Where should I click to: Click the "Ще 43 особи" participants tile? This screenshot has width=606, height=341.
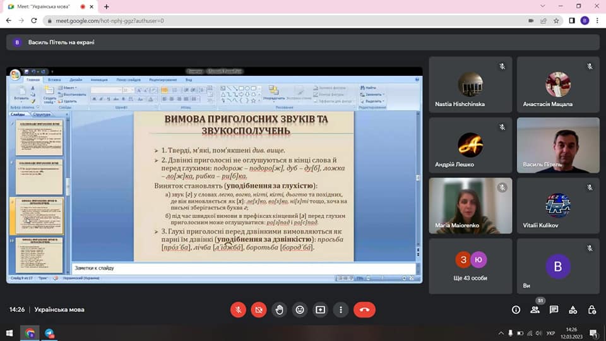tap(470, 265)
